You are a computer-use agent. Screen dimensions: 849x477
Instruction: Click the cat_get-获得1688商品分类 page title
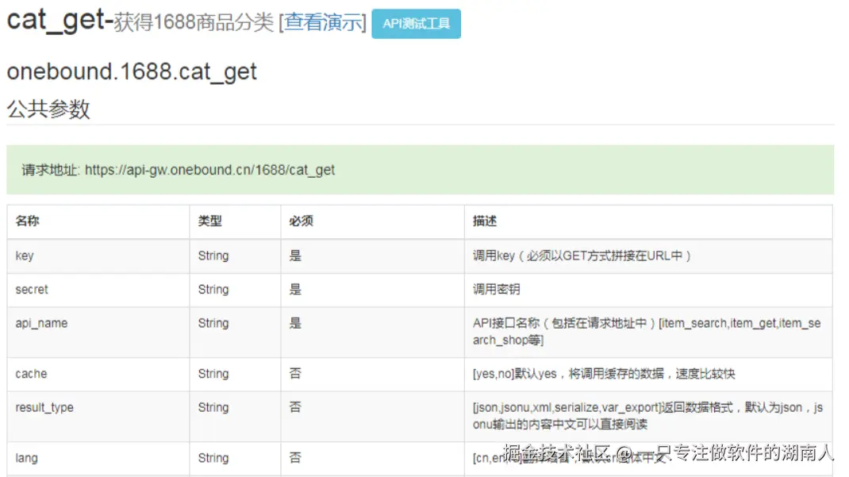(x=140, y=21)
